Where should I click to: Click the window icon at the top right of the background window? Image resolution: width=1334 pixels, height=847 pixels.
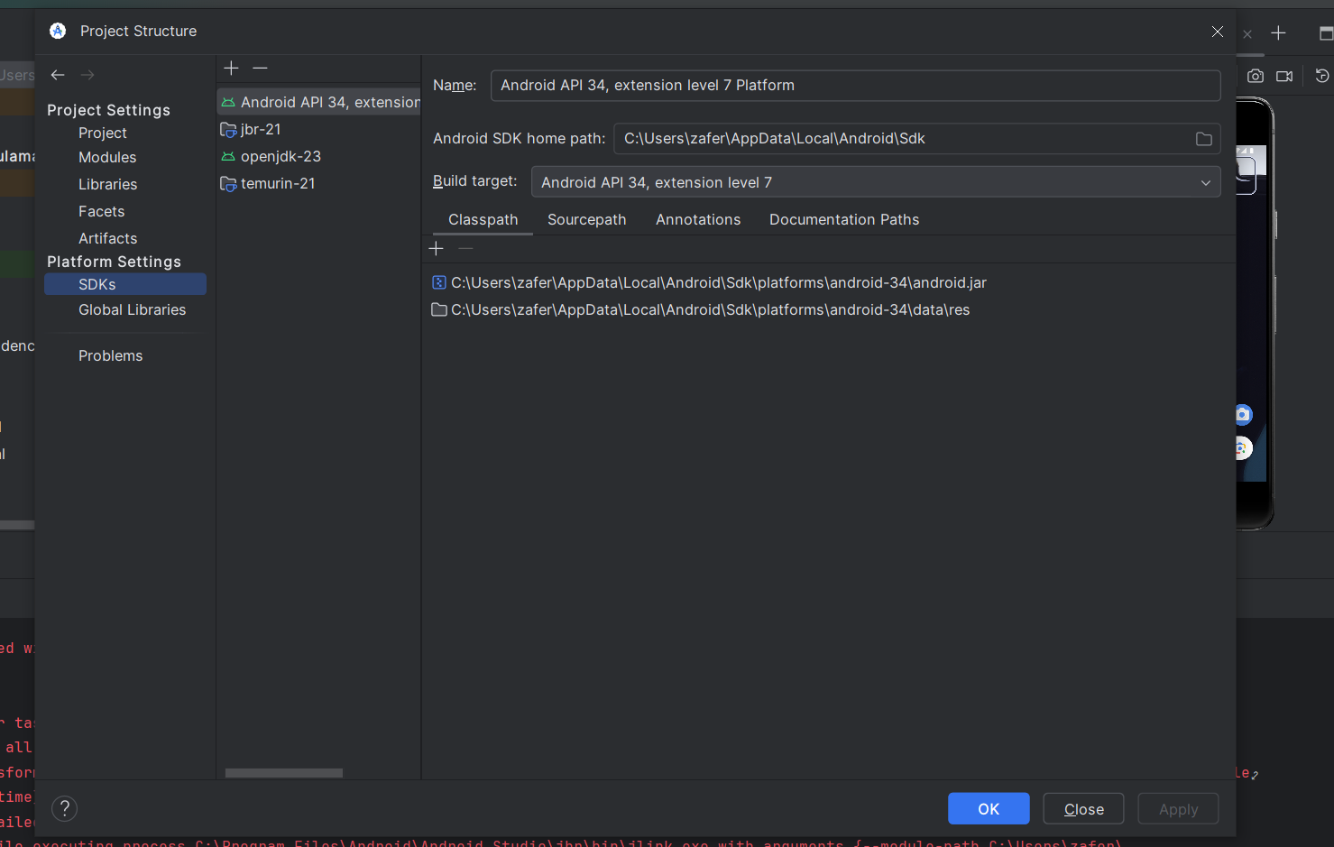[1326, 33]
